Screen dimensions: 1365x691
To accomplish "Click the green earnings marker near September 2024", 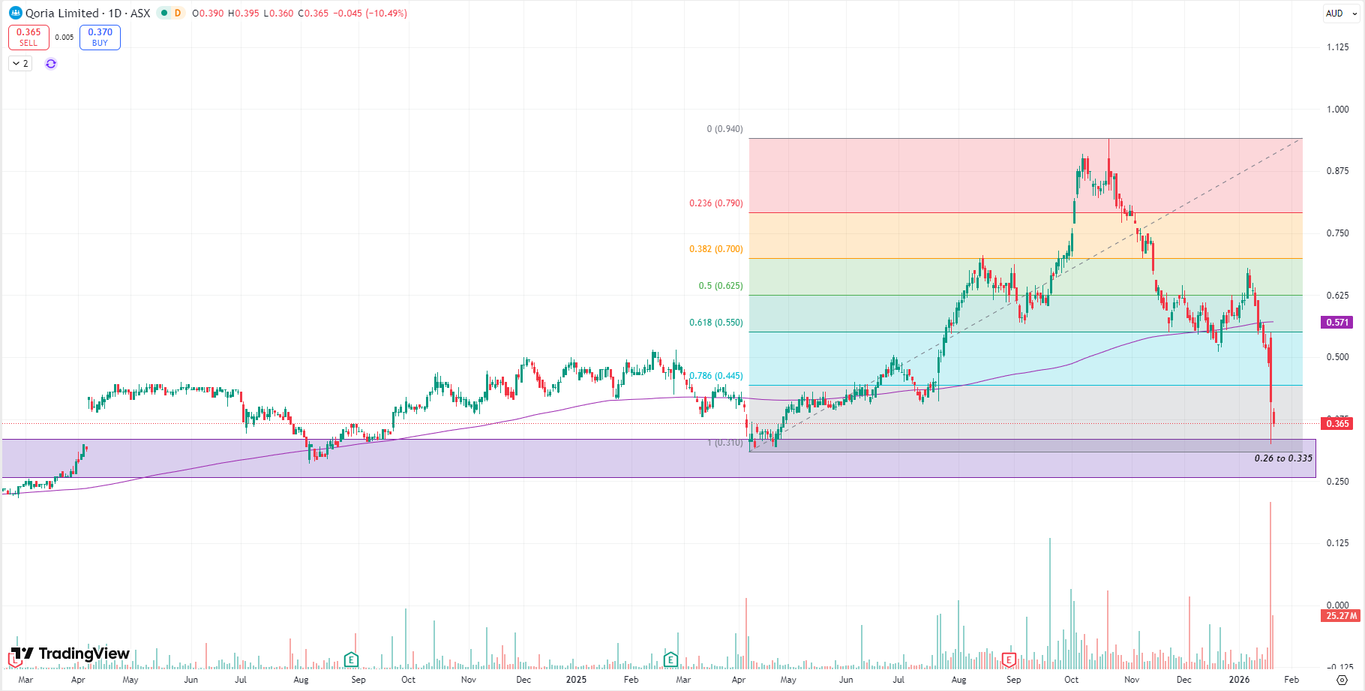I will [351, 660].
